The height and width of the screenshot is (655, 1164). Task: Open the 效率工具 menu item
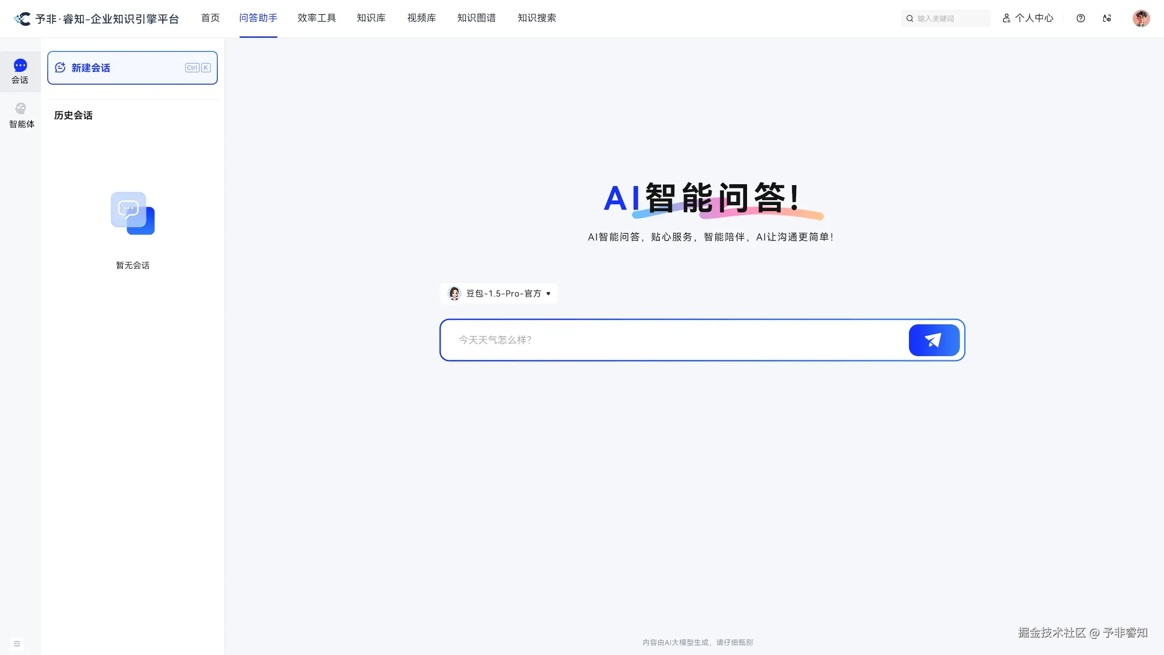tap(316, 18)
